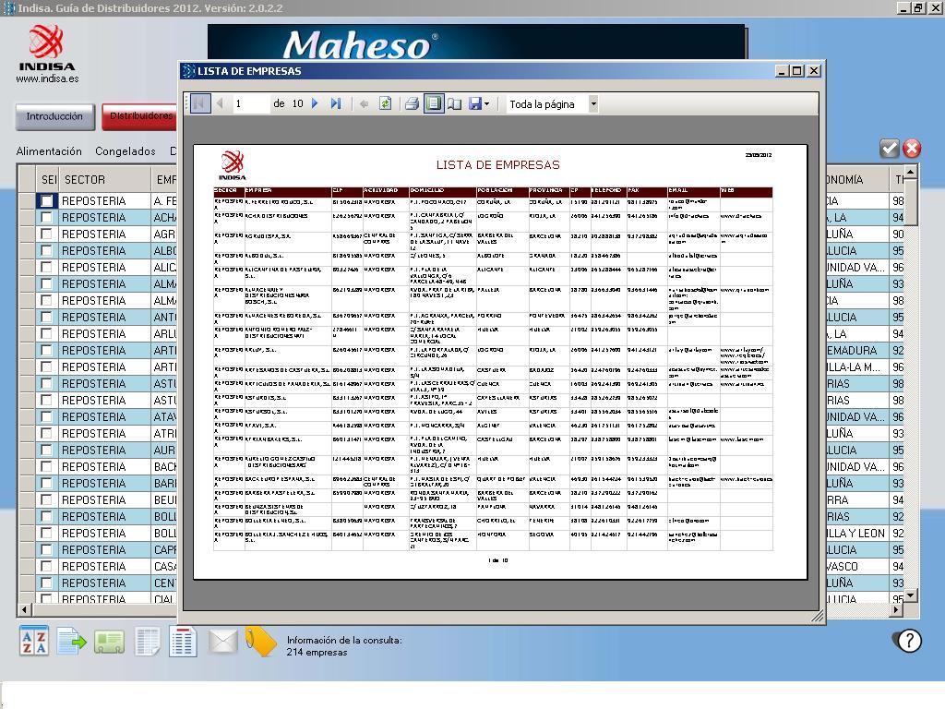Check the CASA... row checkbox
Image resolution: width=945 pixels, height=709 pixels.
[46, 566]
